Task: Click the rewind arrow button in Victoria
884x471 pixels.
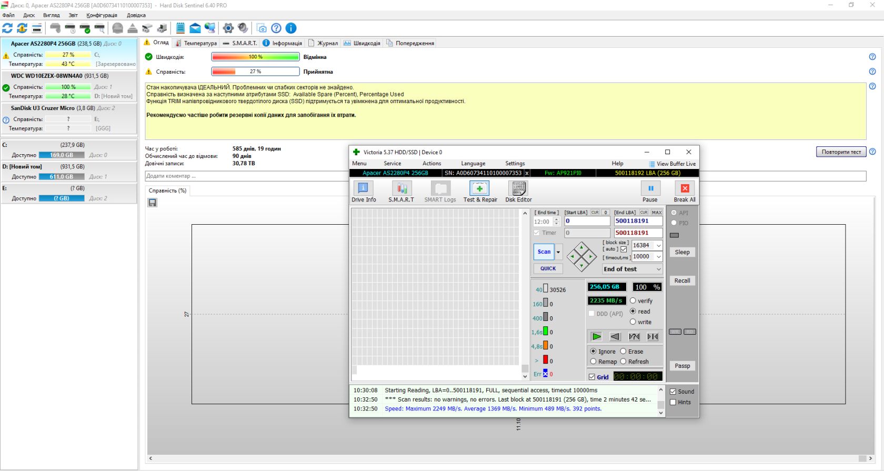Action: point(615,337)
